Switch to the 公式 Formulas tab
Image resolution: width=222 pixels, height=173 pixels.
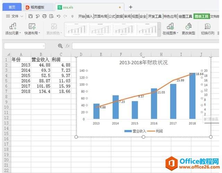coord(112,16)
